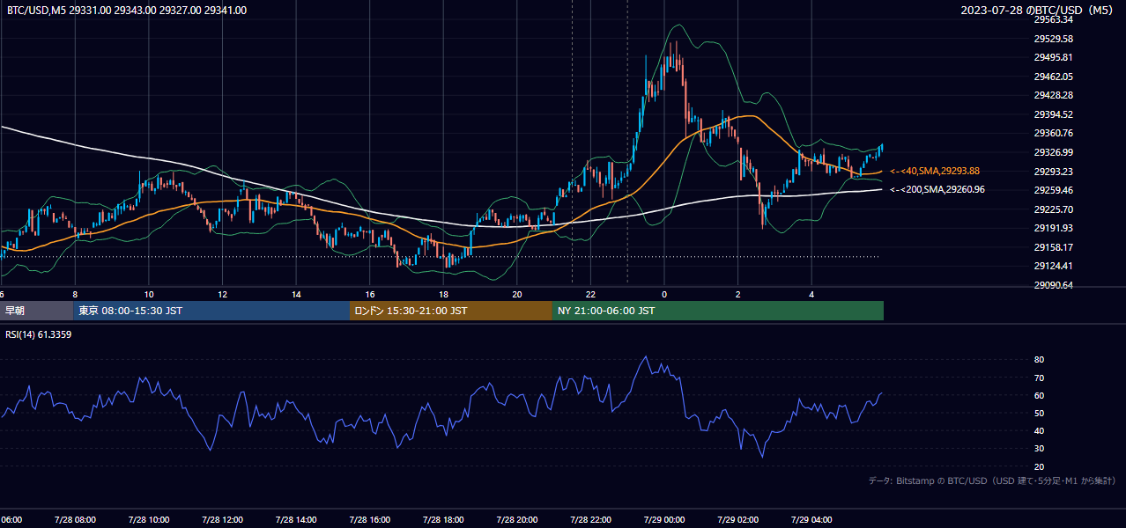
Task: Click the 7/28 18:00 bottom time label
Action: coord(443,519)
